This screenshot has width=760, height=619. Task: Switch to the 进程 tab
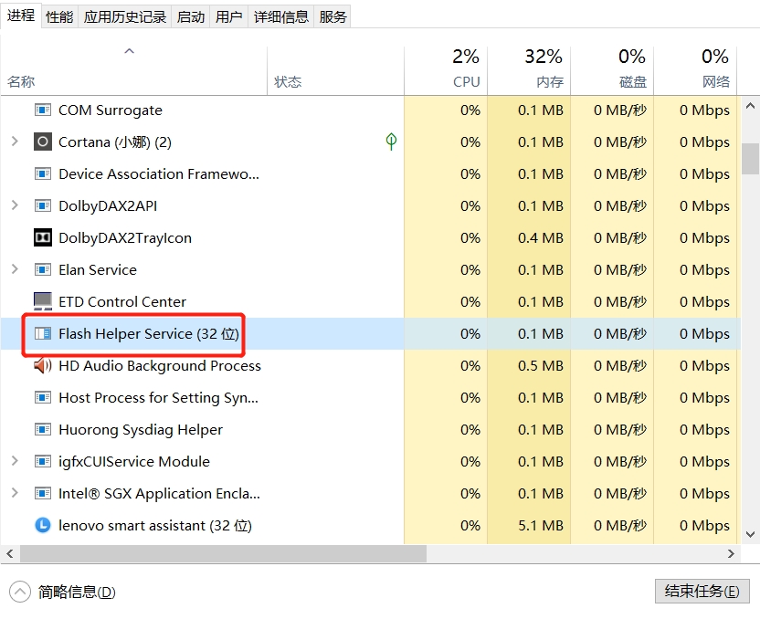coord(21,16)
